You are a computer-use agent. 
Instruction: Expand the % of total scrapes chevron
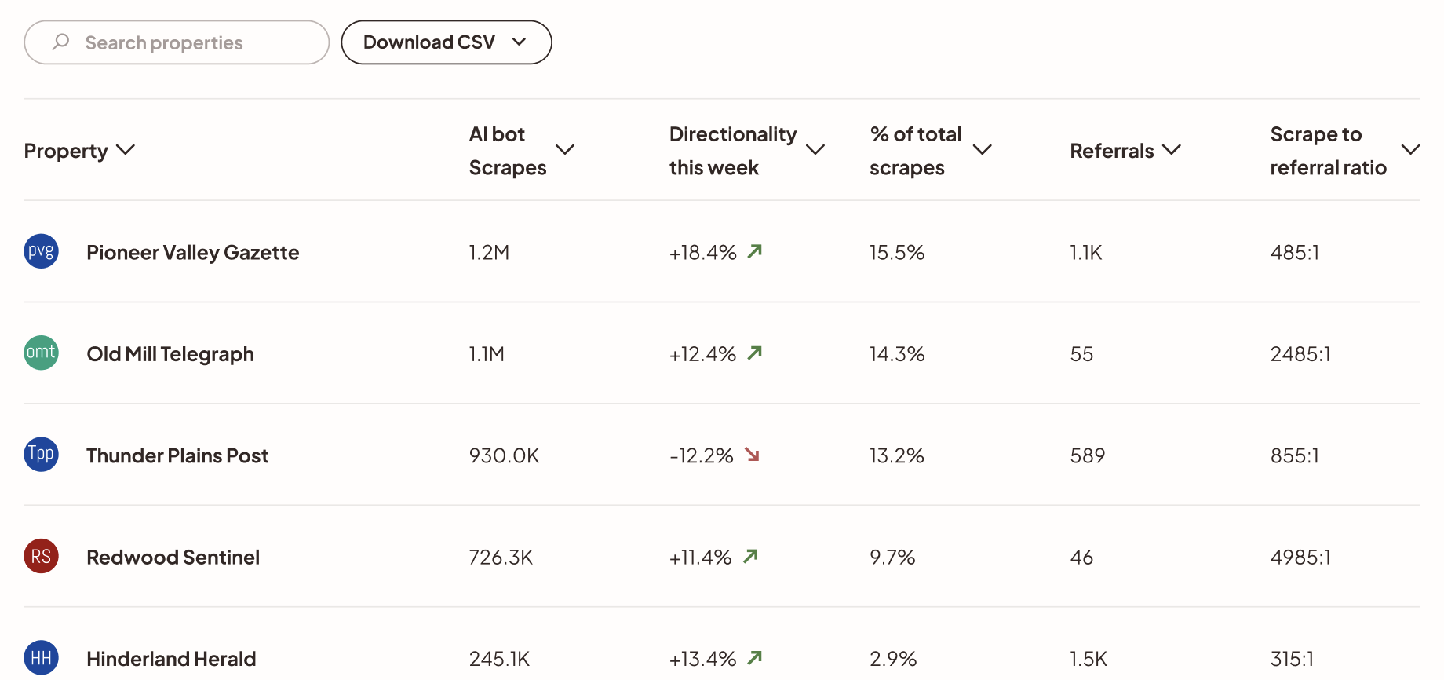point(983,149)
